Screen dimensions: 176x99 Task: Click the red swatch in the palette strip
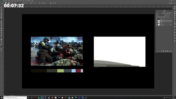click(x=78, y=71)
